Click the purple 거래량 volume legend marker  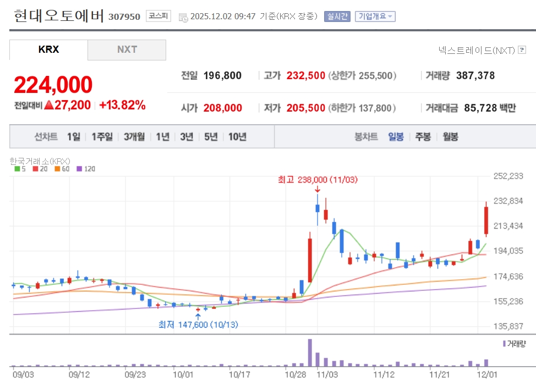tap(504, 344)
